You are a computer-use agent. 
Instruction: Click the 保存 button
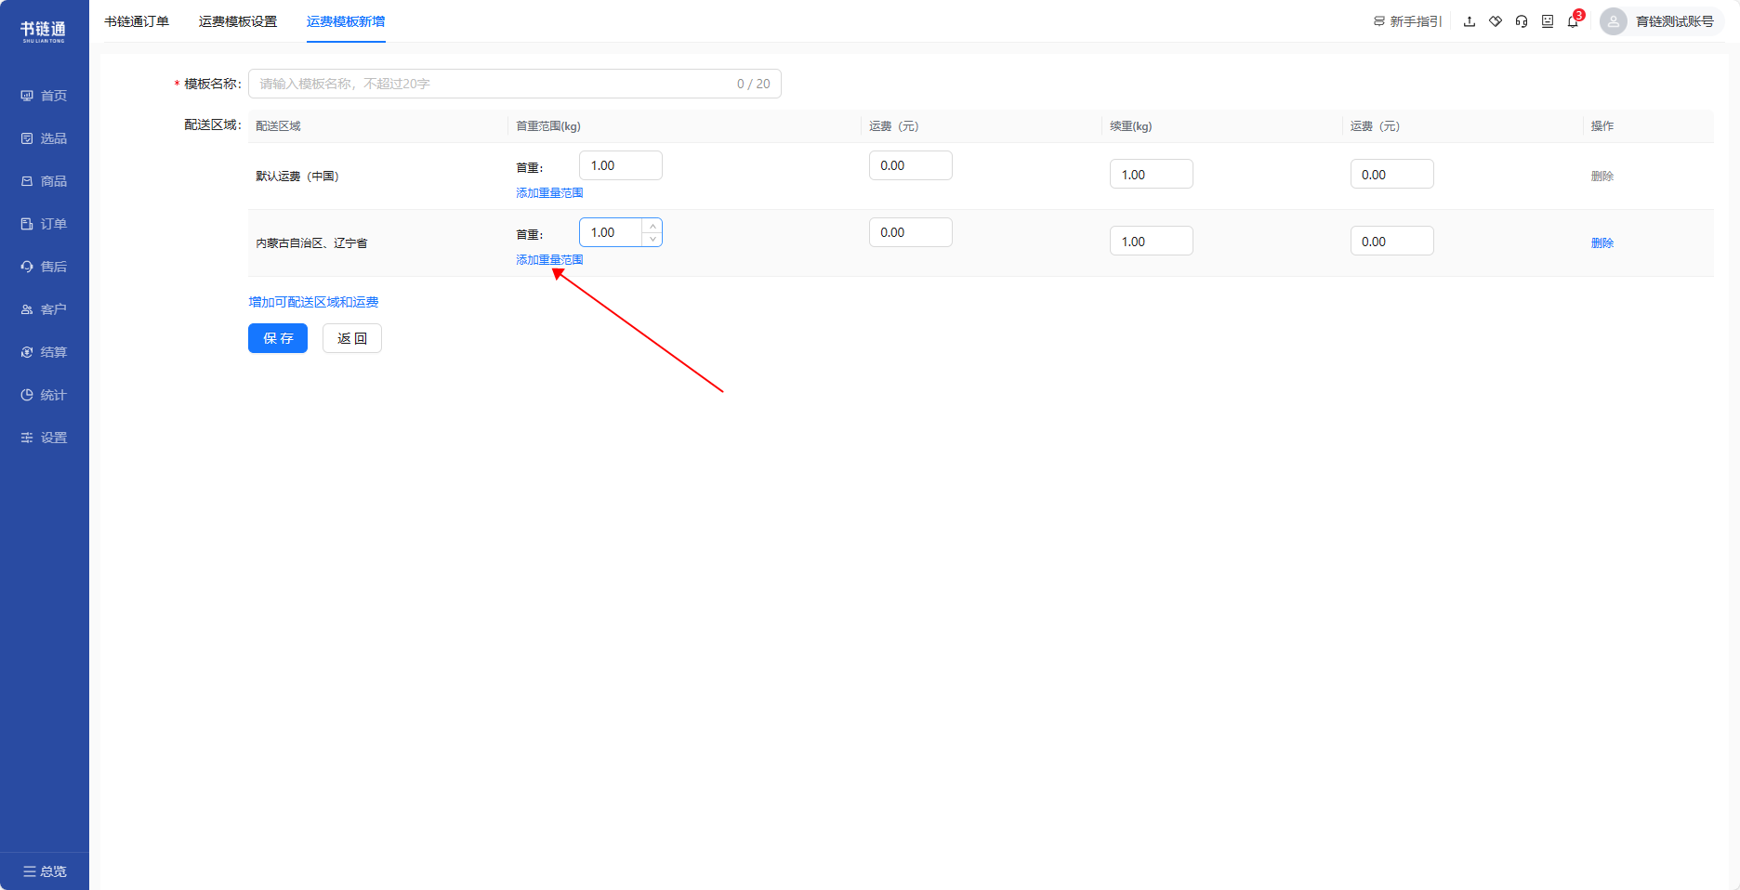pos(278,338)
